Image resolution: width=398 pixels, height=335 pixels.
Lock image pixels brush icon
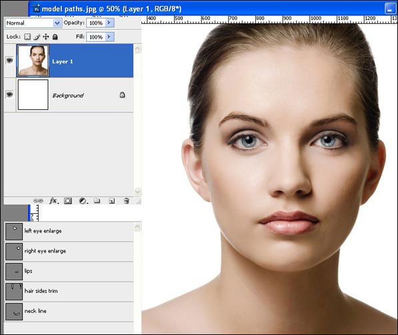coord(37,37)
